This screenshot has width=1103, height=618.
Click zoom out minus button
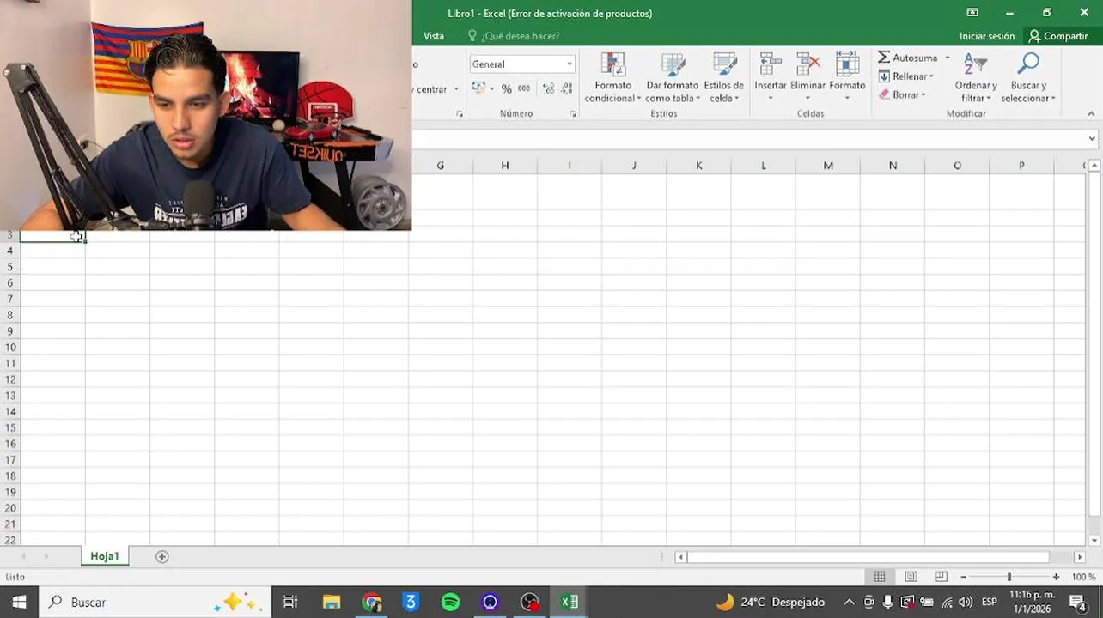click(x=963, y=577)
